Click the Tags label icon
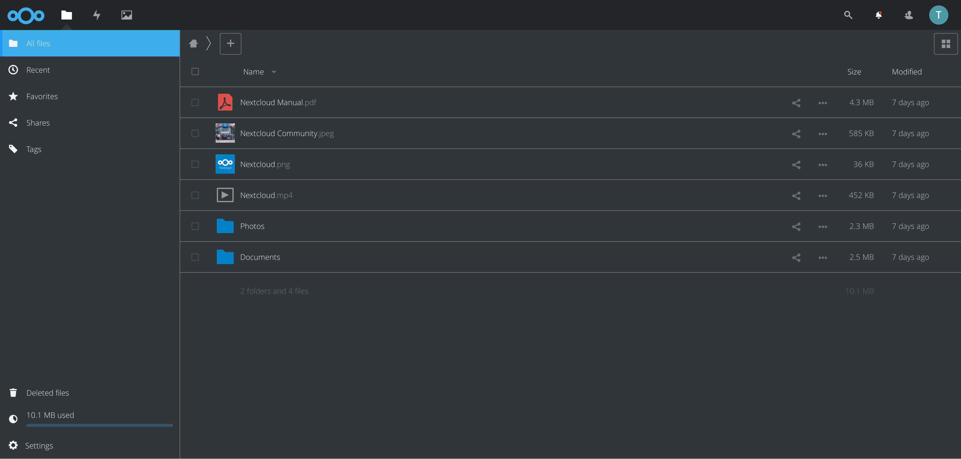This screenshot has height=459, width=961. [13, 149]
